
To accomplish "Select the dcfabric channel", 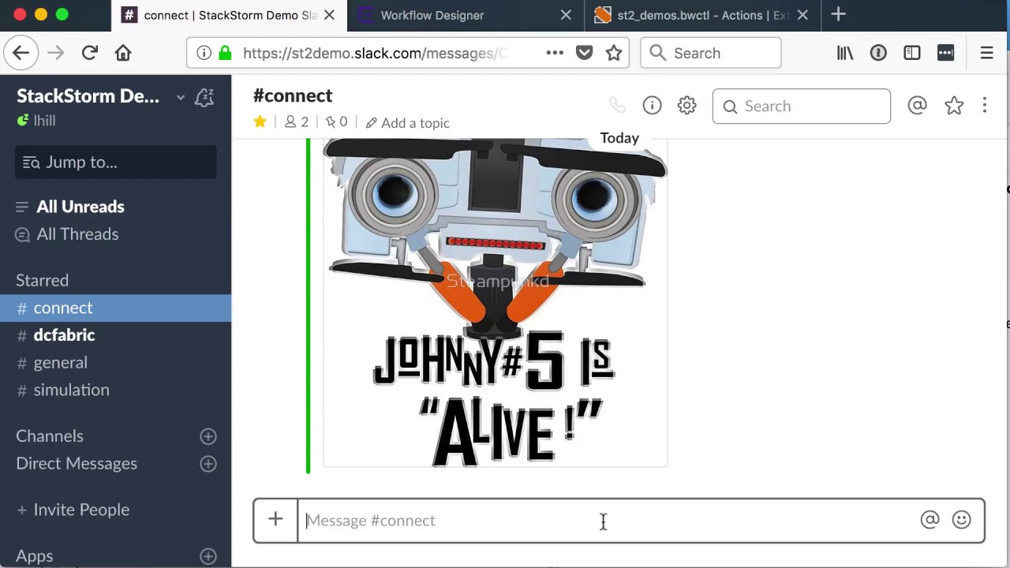I will (115, 335).
